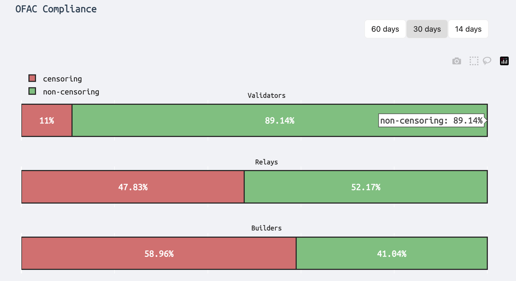Toggle the censoring legend label
Screen dimensions: 516x281
(62, 79)
